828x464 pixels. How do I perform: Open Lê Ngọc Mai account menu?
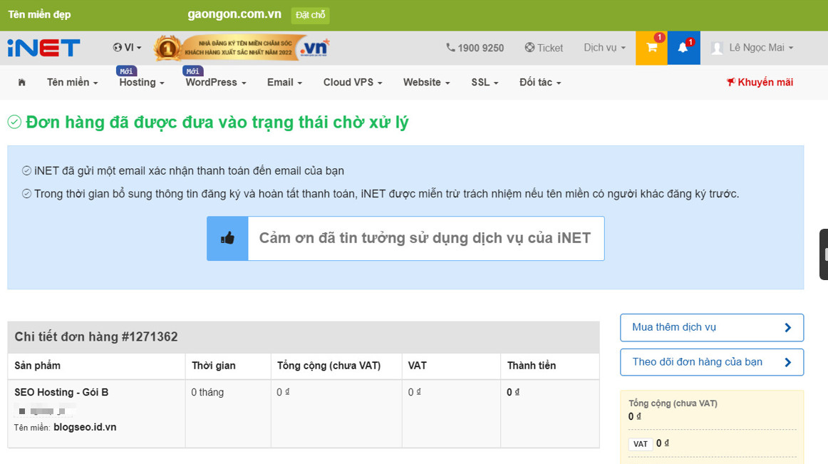coord(761,48)
